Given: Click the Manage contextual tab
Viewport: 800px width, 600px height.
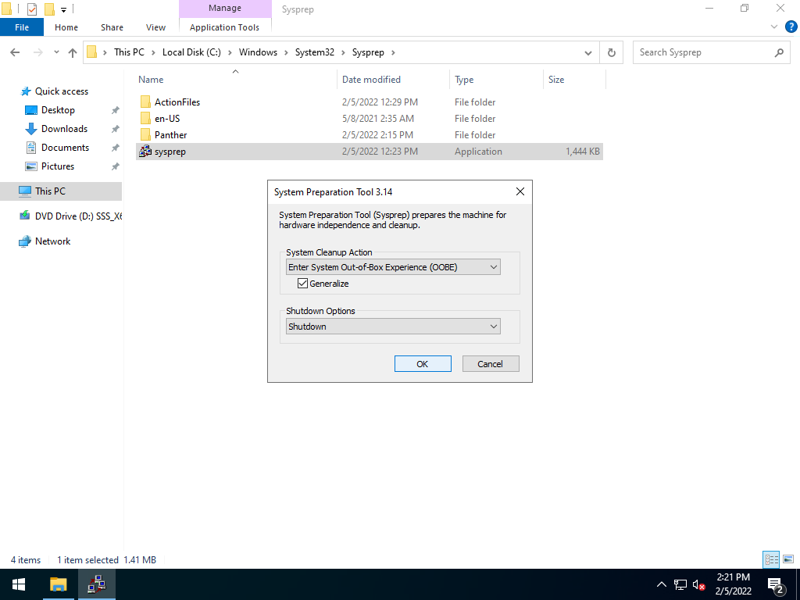Looking at the screenshot, I should tap(225, 8).
